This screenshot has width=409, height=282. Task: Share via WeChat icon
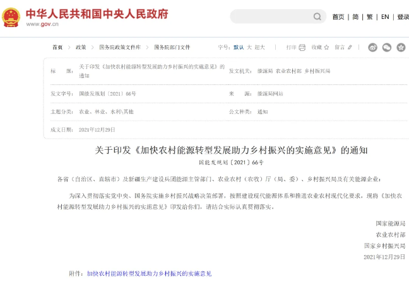point(386,47)
